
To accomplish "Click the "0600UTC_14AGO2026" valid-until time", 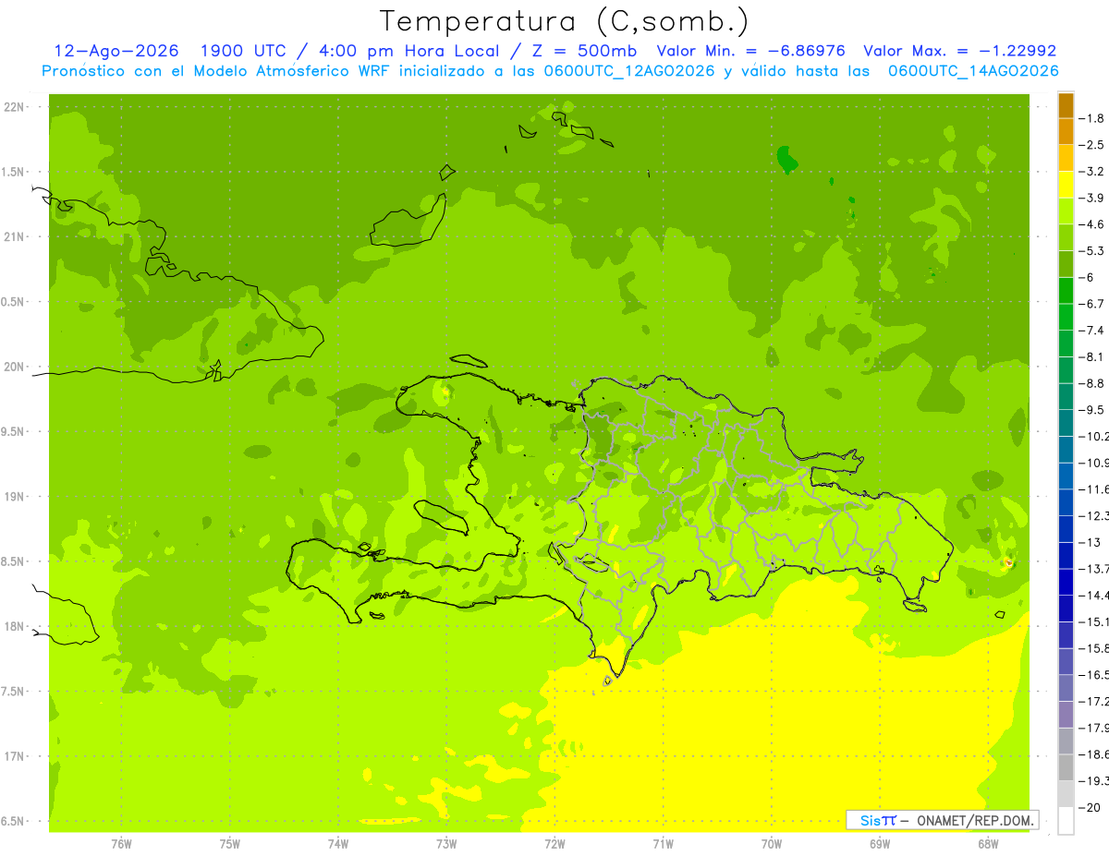I will 973,71.
